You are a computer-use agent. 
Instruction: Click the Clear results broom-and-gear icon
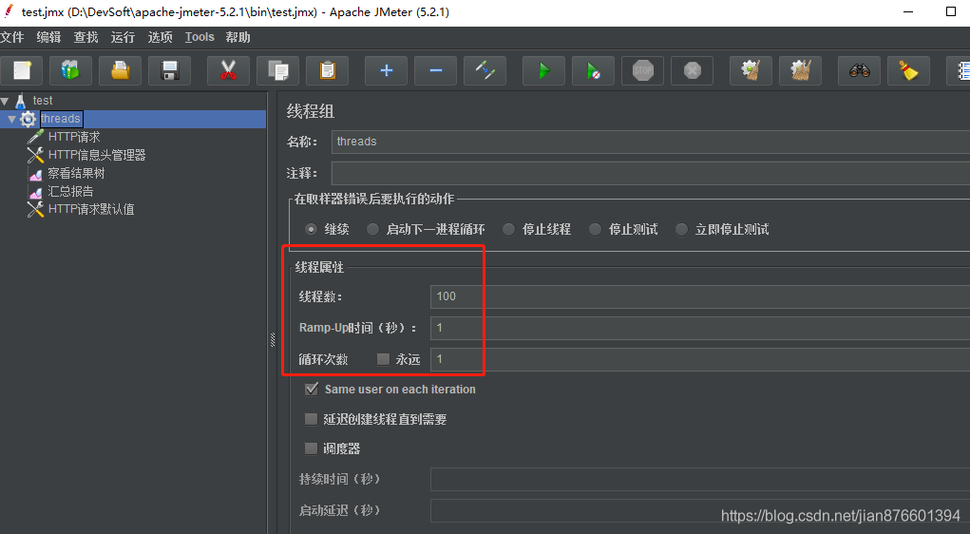click(751, 70)
